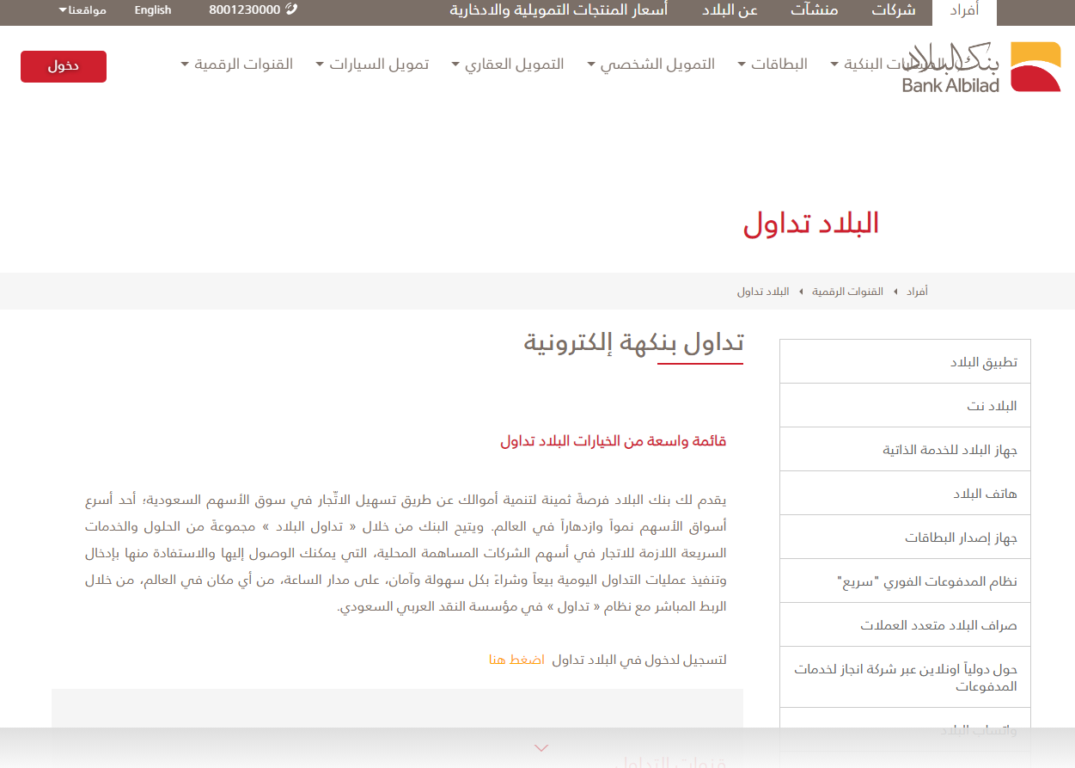Click the down chevron below the content

(541, 747)
